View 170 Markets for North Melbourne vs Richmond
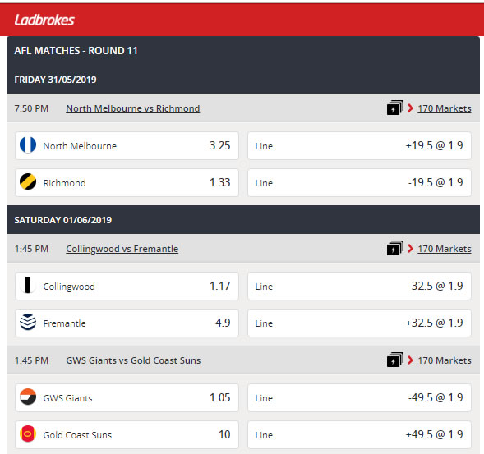484x454 pixels. pyautogui.click(x=445, y=108)
